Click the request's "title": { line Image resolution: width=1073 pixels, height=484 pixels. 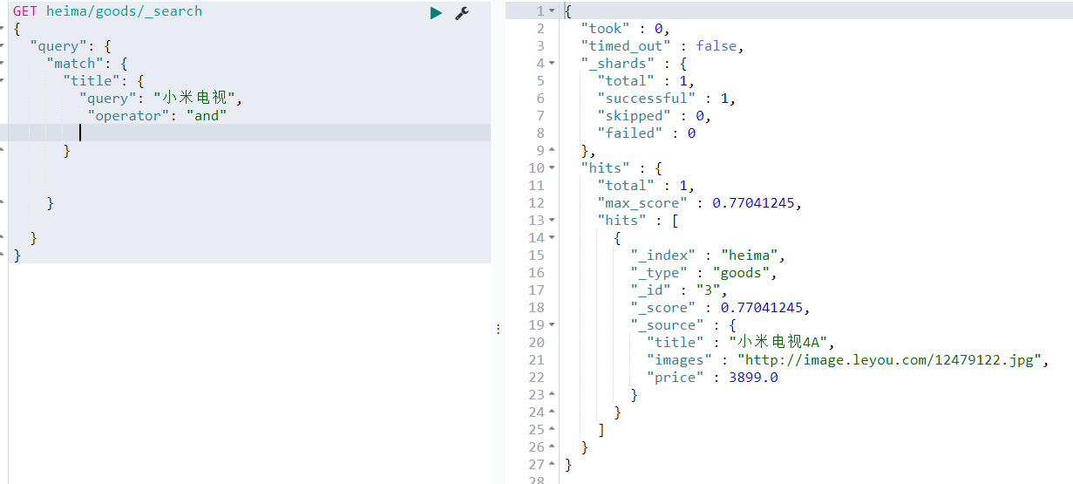104,81
